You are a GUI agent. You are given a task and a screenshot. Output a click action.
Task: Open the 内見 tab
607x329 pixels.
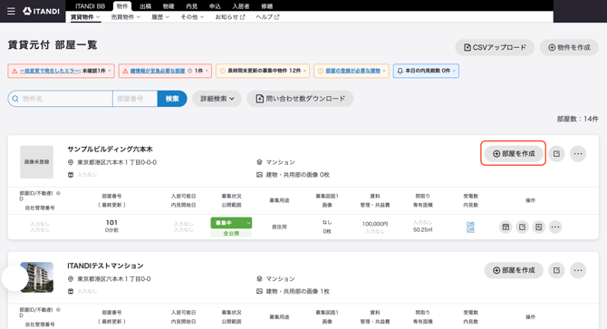pyautogui.click(x=192, y=6)
